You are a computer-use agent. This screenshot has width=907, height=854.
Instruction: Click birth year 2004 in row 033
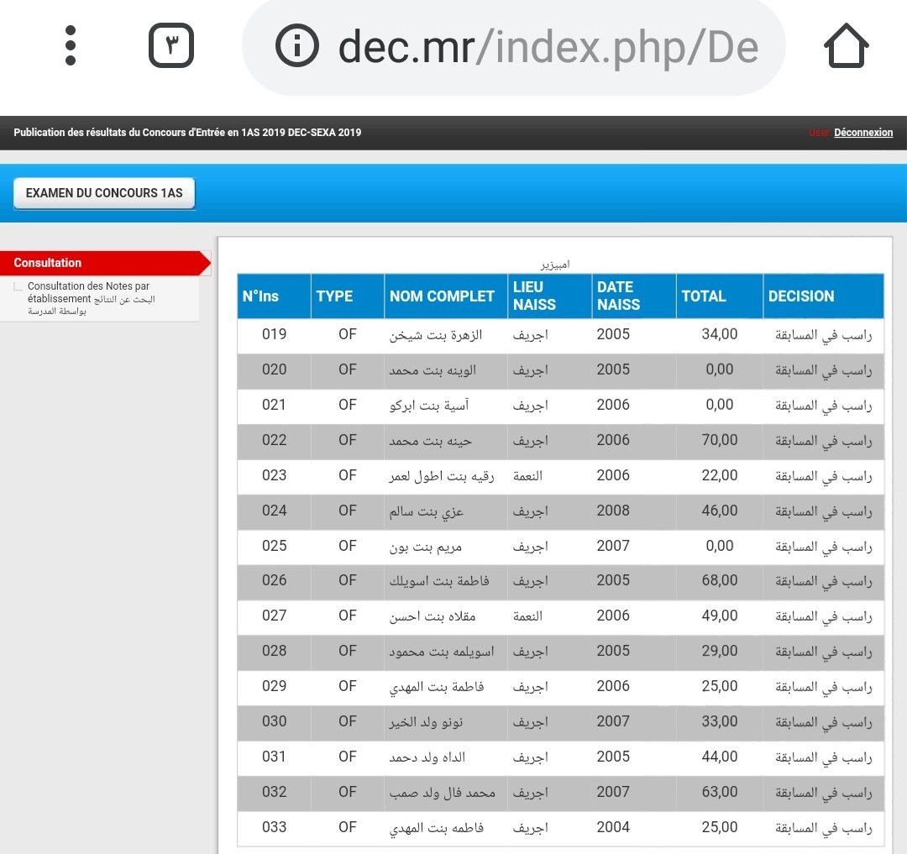[x=613, y=827]
